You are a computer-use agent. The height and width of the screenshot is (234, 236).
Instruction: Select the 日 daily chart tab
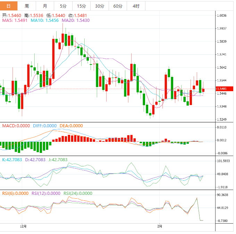click(9, 6)
